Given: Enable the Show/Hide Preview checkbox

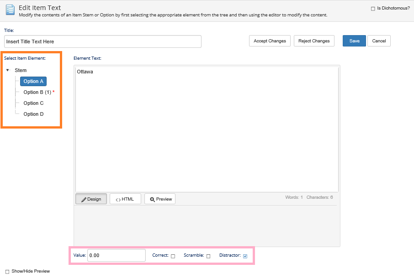Looking at the screenshot, I should coord(7,272).
